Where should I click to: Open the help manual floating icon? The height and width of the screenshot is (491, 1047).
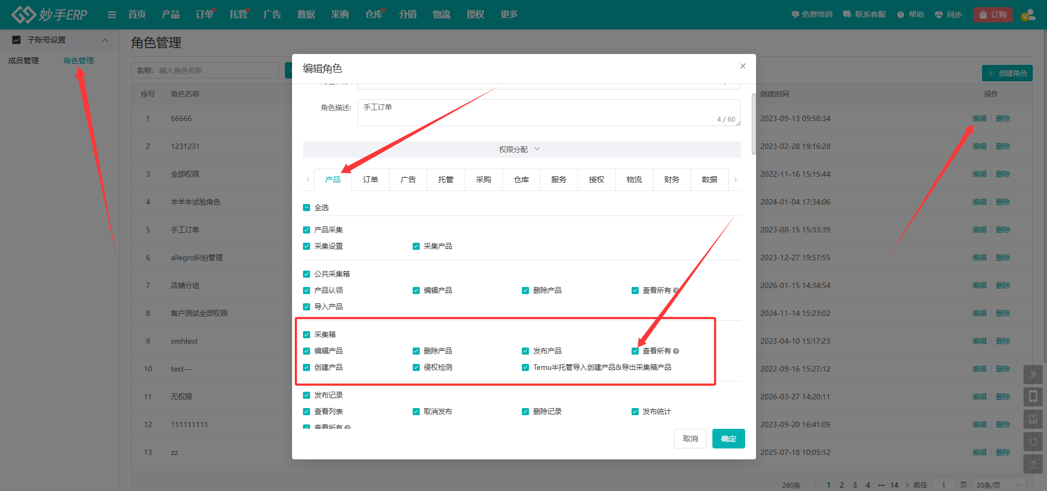pos(1033,419)
